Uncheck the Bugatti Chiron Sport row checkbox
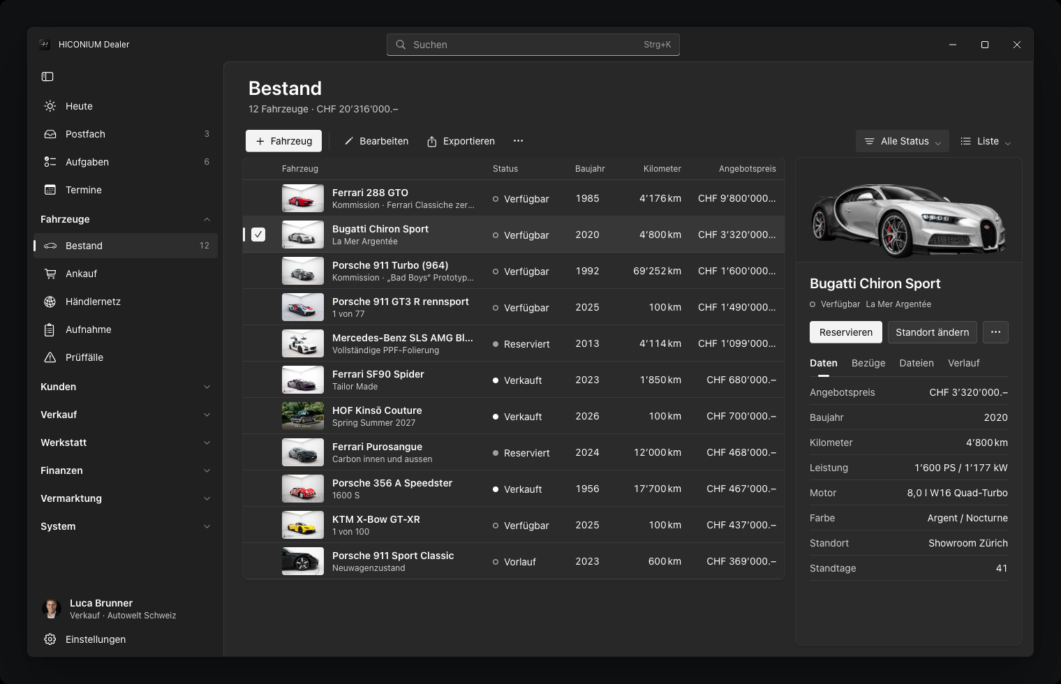1061x684 pixels. 258,235
